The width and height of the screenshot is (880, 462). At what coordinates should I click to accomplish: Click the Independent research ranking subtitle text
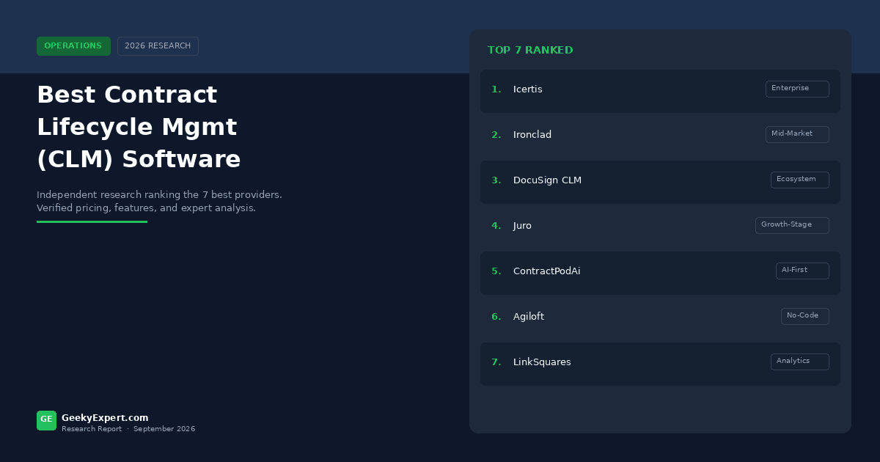[159, 202]
